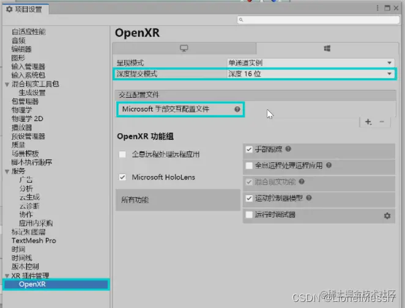Open the three-dot window options menu
The width and height of the screenshot is (405, 308).
377,8
